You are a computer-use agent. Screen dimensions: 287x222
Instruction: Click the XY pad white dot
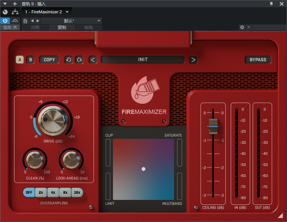143,169
